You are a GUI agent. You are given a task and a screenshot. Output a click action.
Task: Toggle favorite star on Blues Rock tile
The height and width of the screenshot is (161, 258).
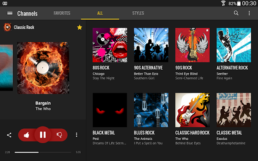tap(166, 95)
